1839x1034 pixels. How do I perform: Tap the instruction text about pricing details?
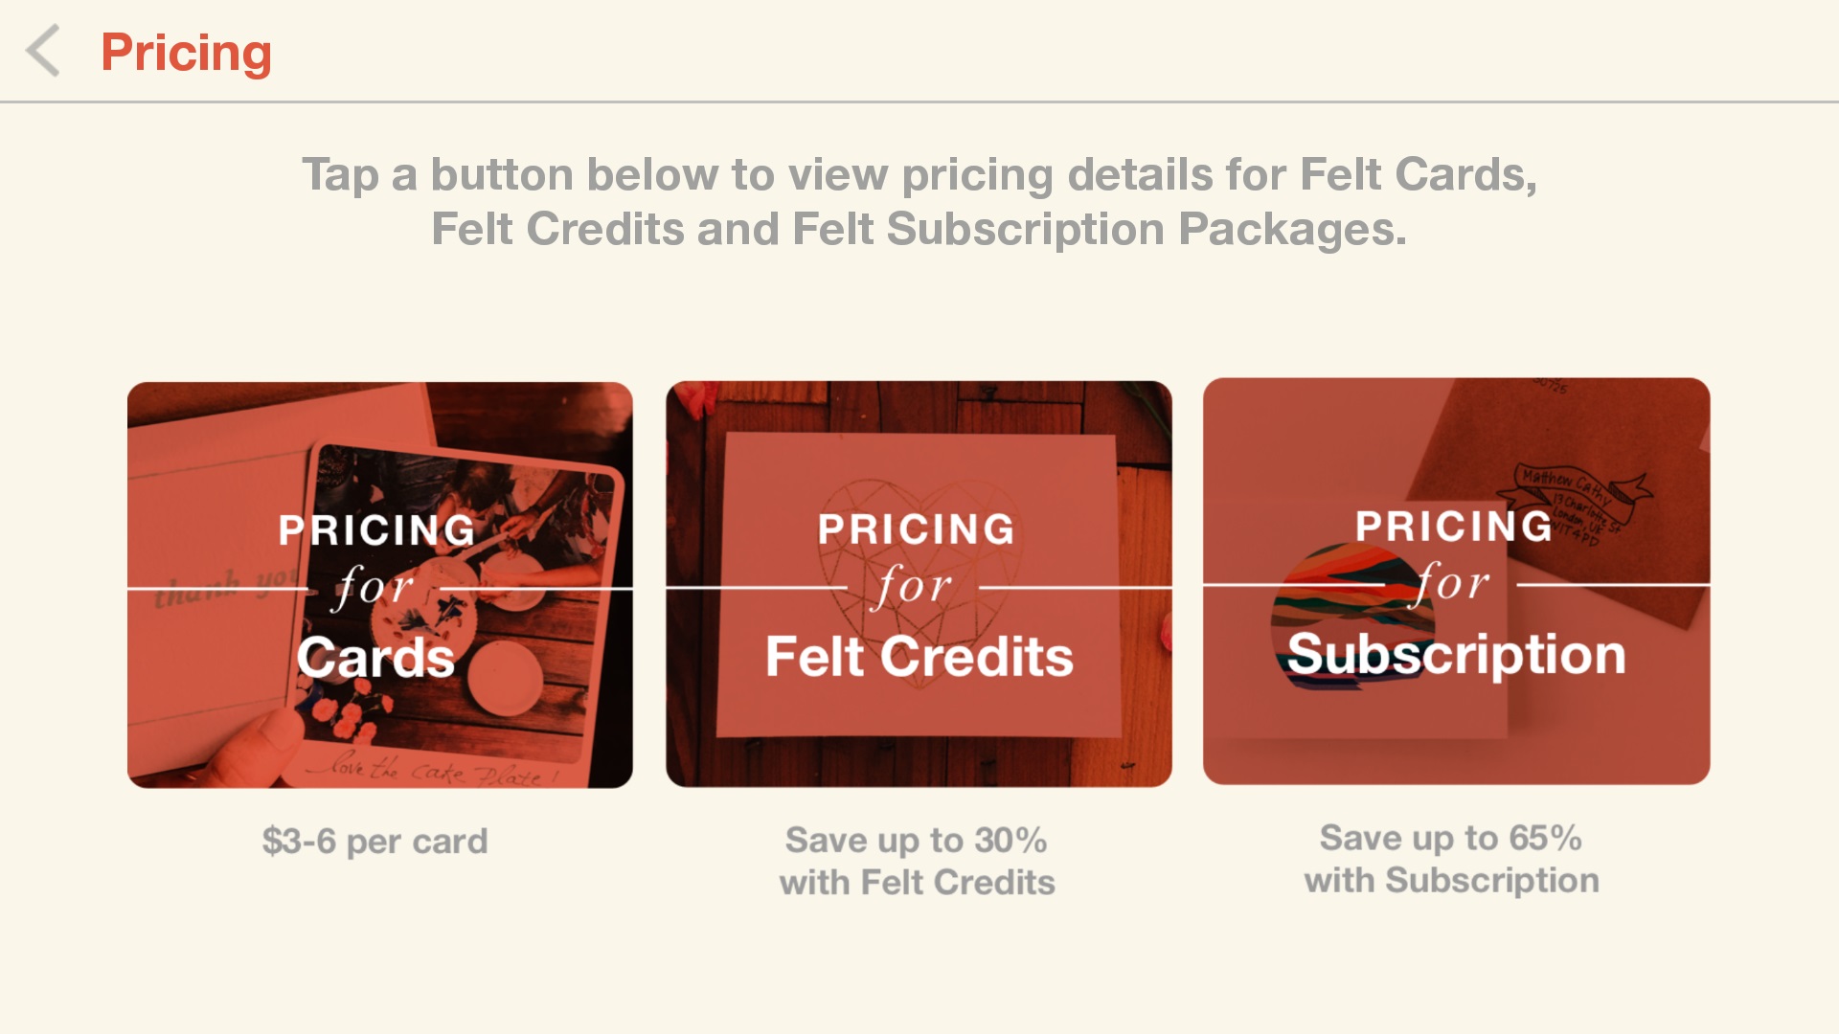click(919, 202)
